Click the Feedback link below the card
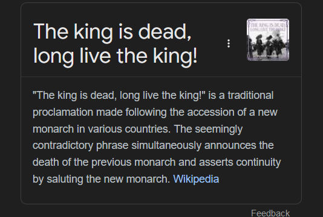The height and width of the screenshot is (217, 323). 270,213
